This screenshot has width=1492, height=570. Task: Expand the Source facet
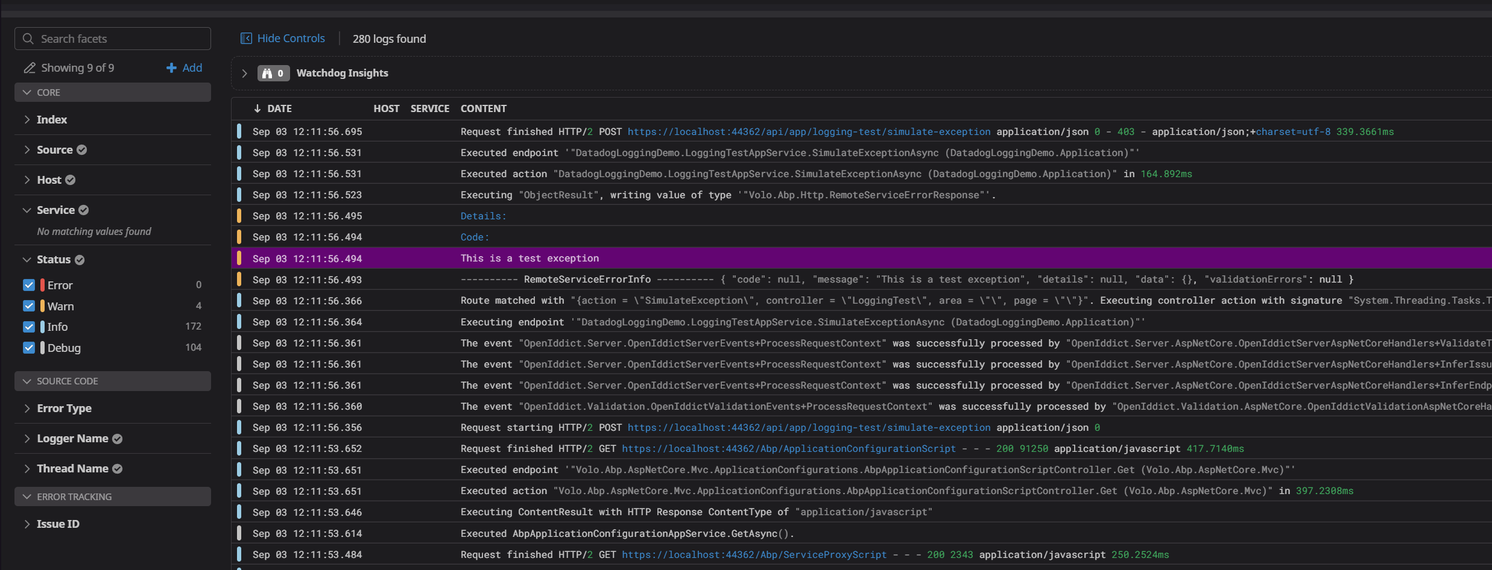point(27,149)
